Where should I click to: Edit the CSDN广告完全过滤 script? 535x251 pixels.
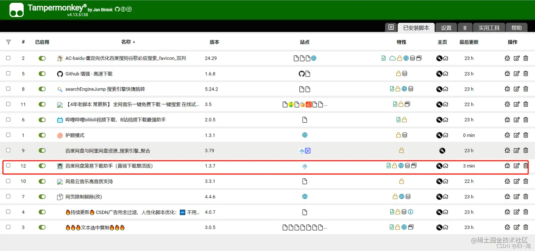[517, 212]
